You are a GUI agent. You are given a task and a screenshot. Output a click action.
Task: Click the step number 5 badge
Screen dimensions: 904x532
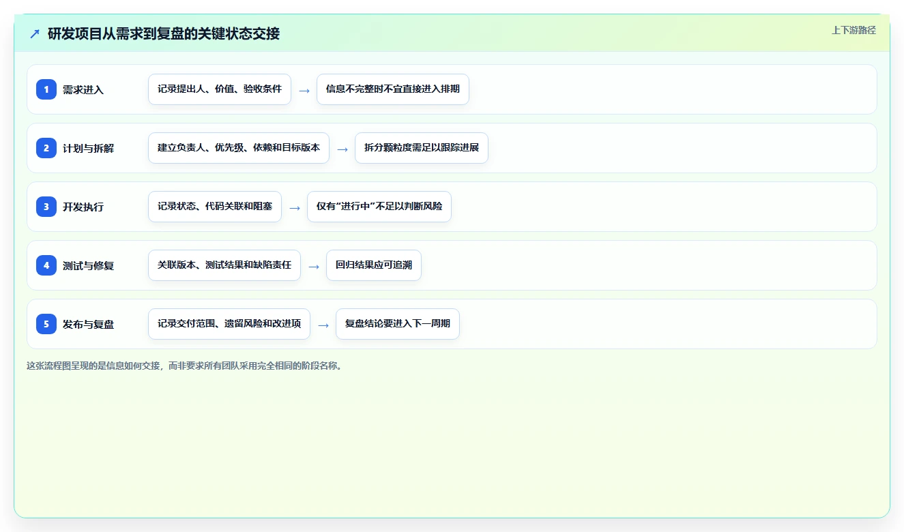click(46, 324)
